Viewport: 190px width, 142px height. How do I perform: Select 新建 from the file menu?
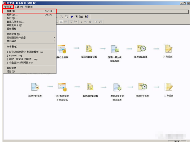click(x=29, y=11)
